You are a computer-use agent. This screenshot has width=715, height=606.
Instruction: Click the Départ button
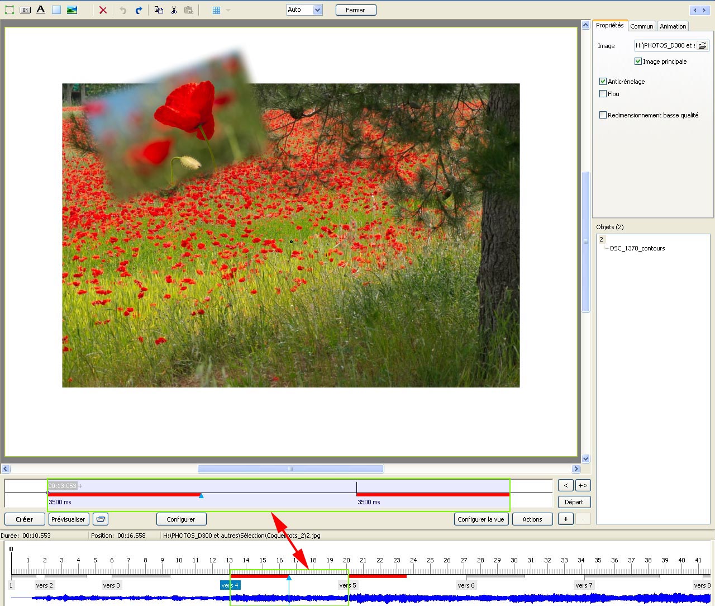pyautogui.click(x=574, y=502)
